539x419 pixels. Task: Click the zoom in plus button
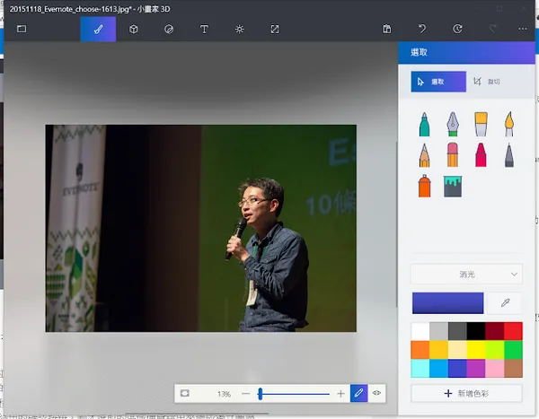tap(340, 393)
